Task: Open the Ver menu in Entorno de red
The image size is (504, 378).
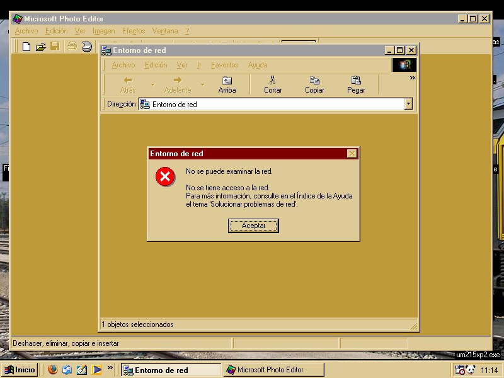Action: pos(182,65)
